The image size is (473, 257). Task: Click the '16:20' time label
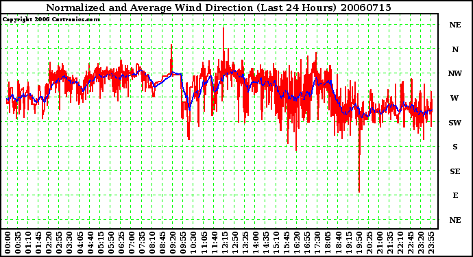point(297,243)
